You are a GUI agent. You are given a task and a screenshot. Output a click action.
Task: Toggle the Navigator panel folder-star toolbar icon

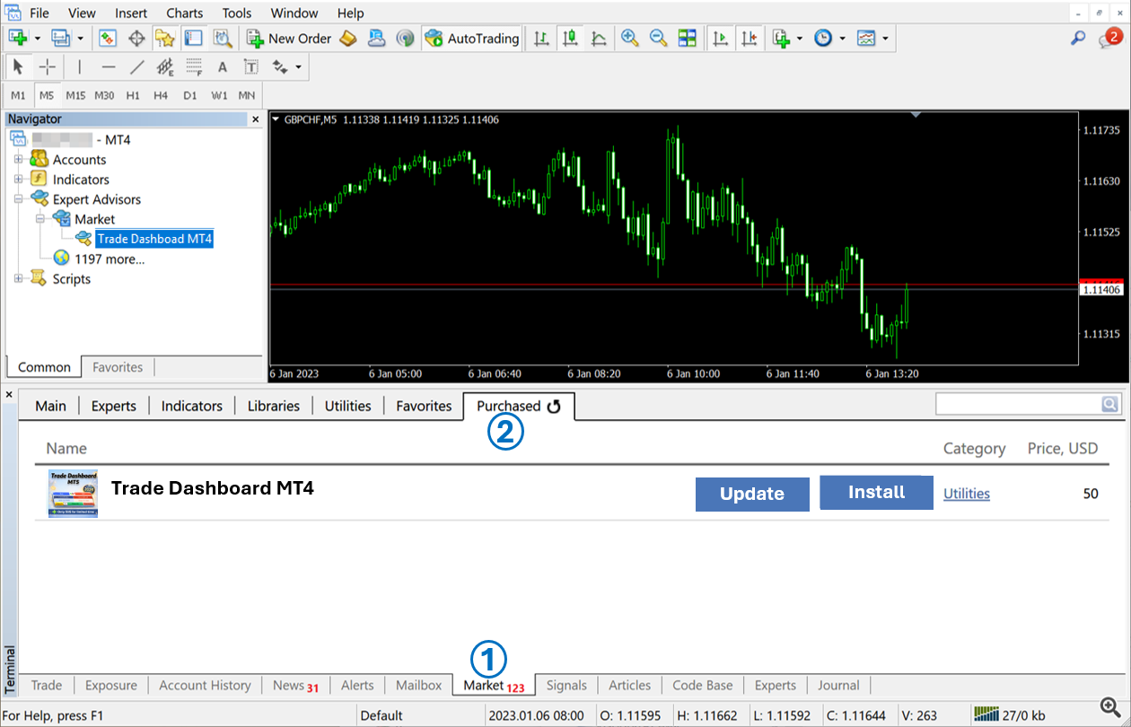point(164,38)
